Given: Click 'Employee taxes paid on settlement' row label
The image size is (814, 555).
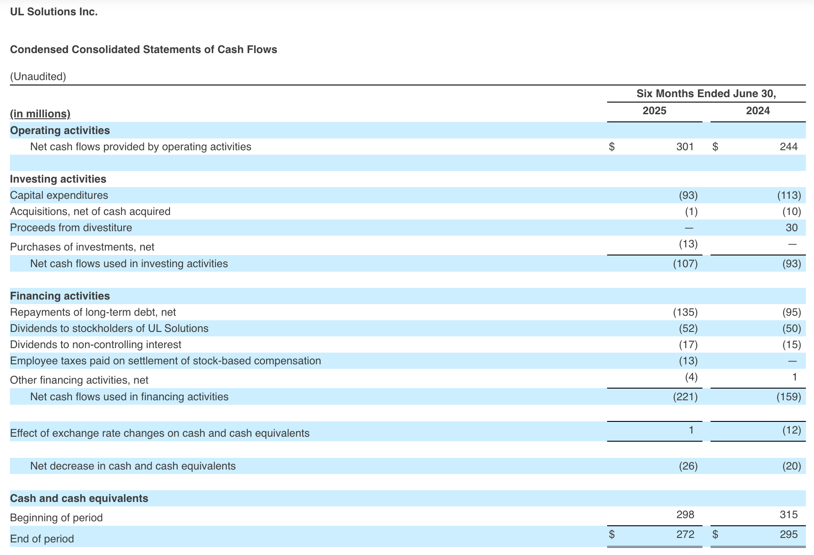Looking at the screenshot, I should pos(165,361).
